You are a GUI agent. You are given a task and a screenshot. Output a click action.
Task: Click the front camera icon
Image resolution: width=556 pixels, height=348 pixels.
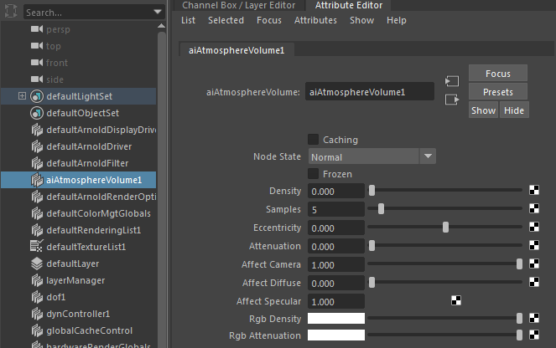pos(37,63)
